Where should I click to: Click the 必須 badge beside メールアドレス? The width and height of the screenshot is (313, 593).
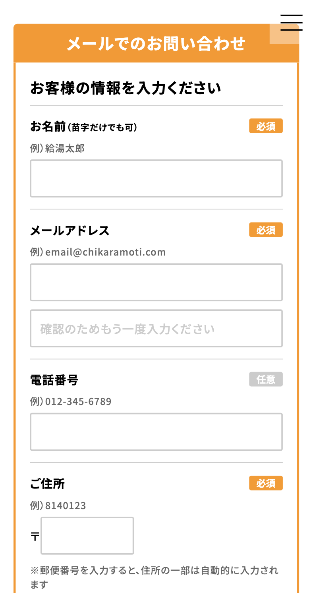click(x=266, y=230)
